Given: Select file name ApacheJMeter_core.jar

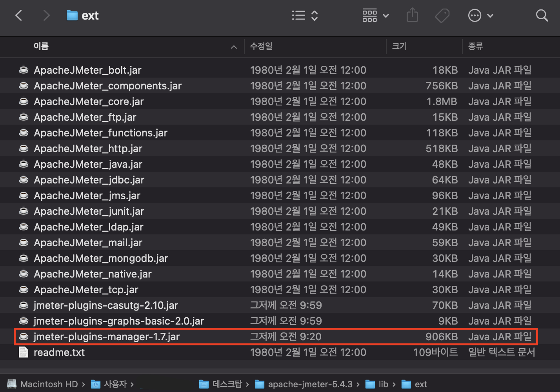Looking at the screenshot, I should pyautogui.click(x=89, y=102).
